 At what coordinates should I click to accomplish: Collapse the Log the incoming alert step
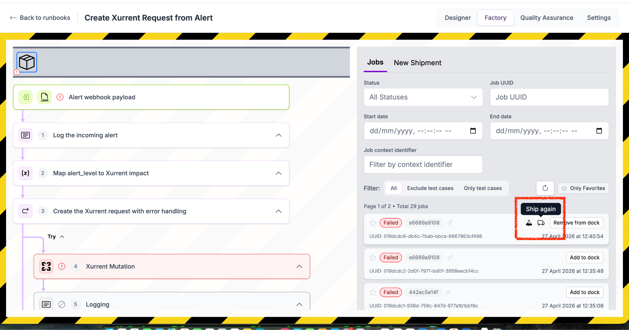279,135
